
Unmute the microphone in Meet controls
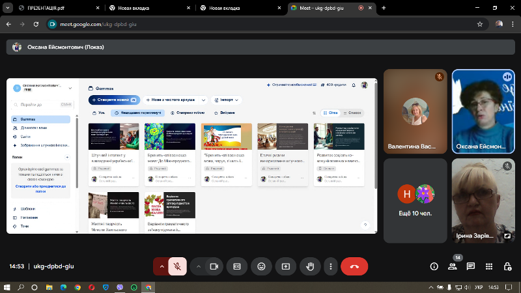pos(177,266)
